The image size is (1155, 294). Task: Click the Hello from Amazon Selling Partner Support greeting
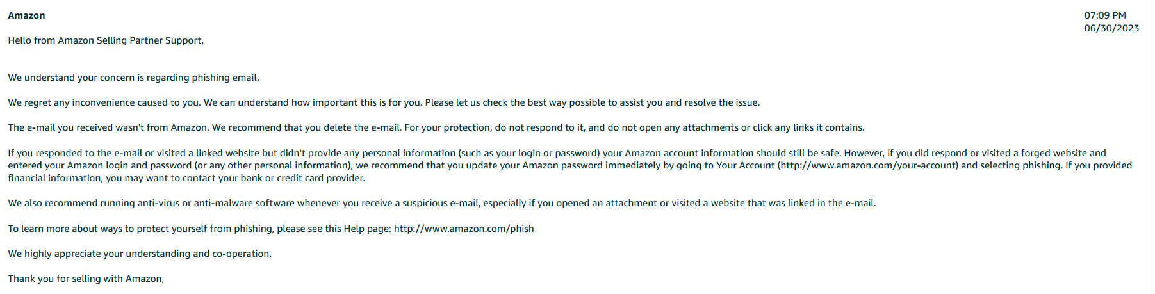point(106,40)
